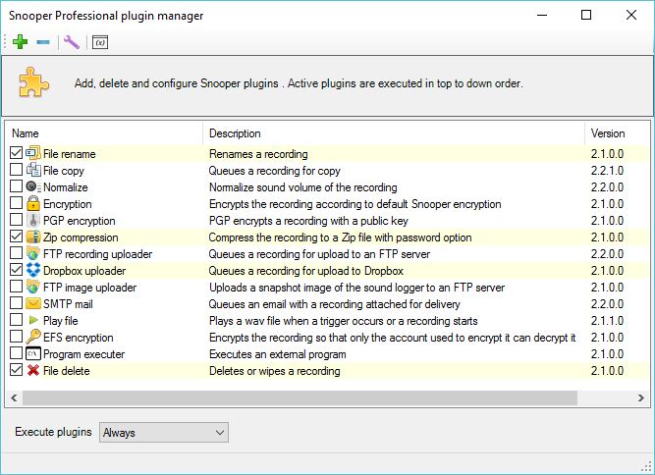The height and width of the screenshot is (475, 655).
Task: Select the 'PGP encryption' row name
Action: [x=79, y=221]
